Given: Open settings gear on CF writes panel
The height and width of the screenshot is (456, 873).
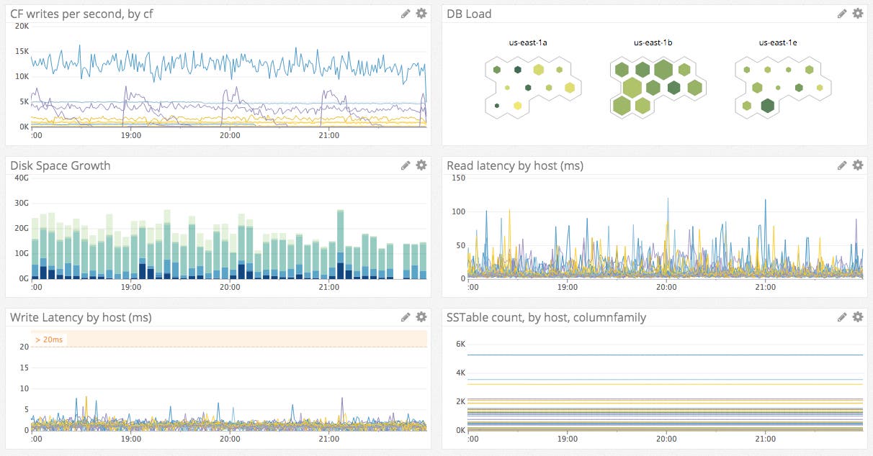Looking at the screenshot, I should click(x=421, y=13).
